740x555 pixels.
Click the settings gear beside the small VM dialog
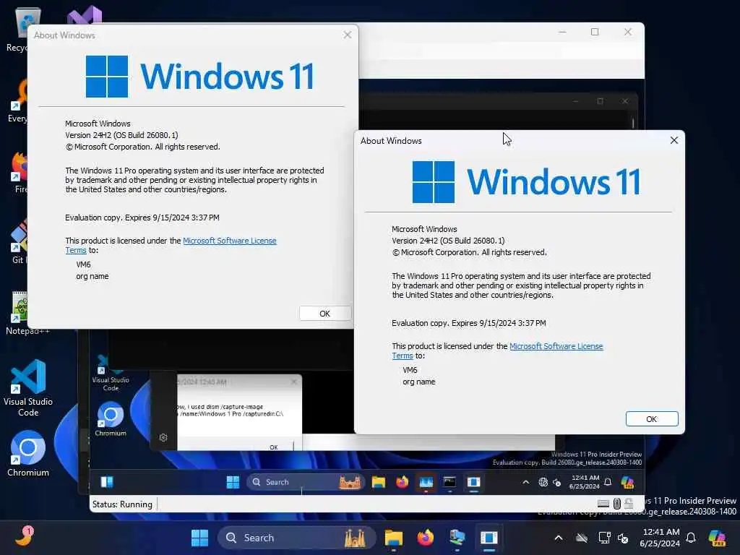(x=163, y=437)
